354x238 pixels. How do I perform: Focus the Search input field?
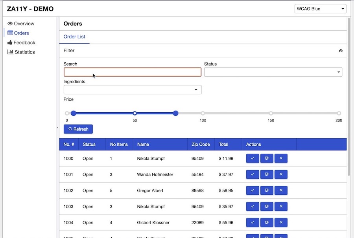[x=132, y=72]
